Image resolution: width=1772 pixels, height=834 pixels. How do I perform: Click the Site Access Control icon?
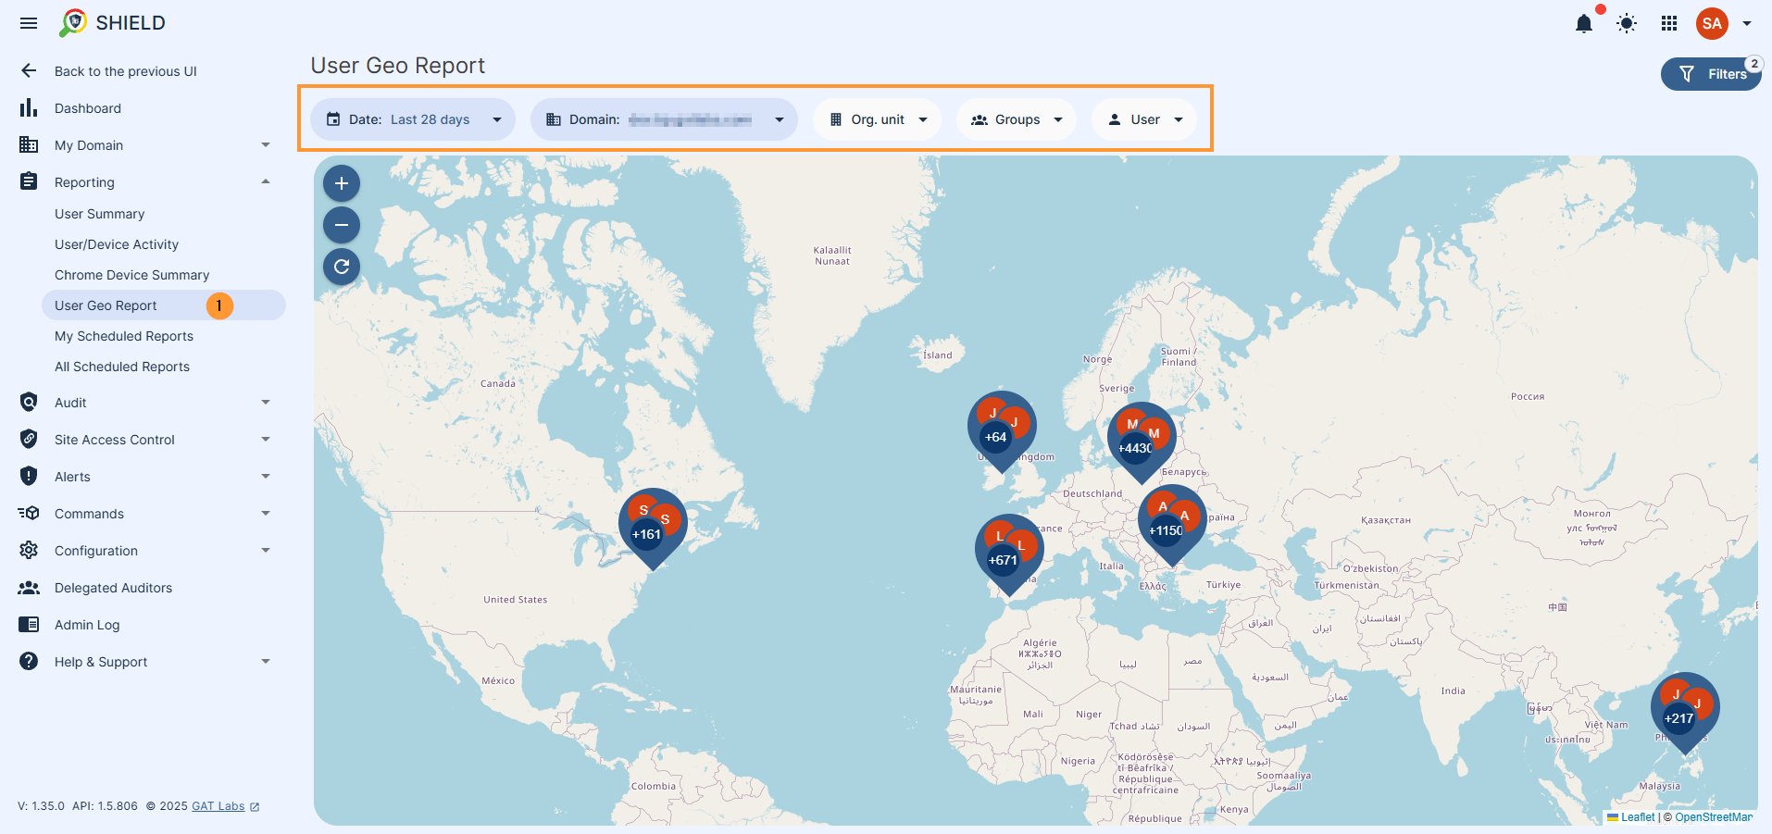pos(29,439)
